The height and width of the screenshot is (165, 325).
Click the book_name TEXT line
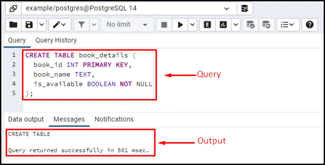click(x=64, y=74)
